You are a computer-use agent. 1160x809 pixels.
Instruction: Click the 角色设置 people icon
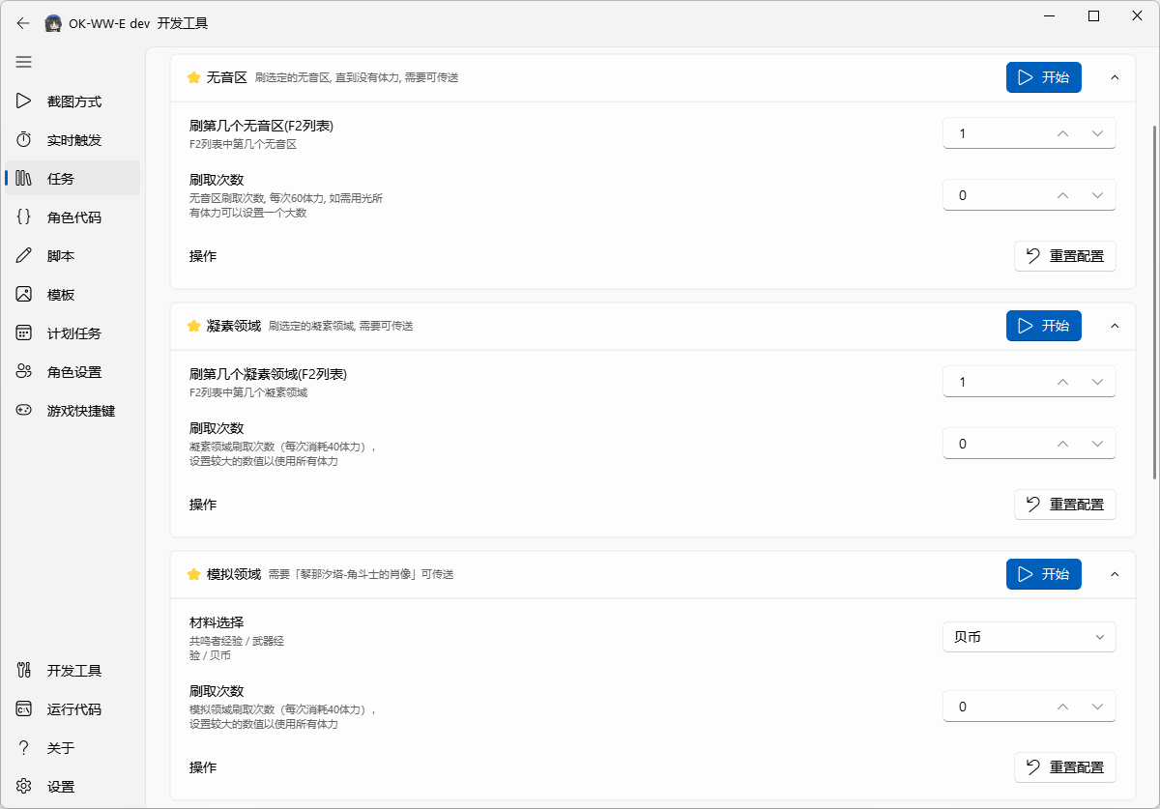click(24, 372)
